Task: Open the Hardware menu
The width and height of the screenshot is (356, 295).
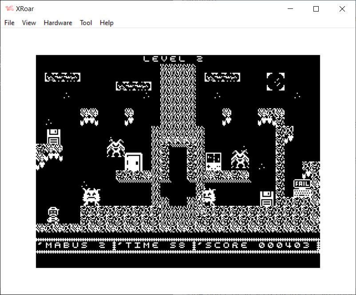Action: point(58,23)
